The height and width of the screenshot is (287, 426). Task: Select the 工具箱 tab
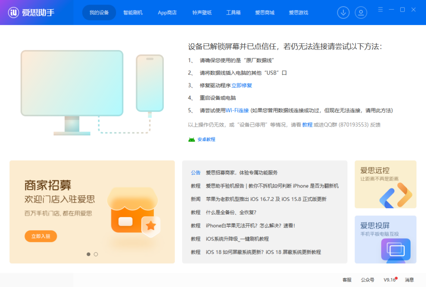coord(233,12)
